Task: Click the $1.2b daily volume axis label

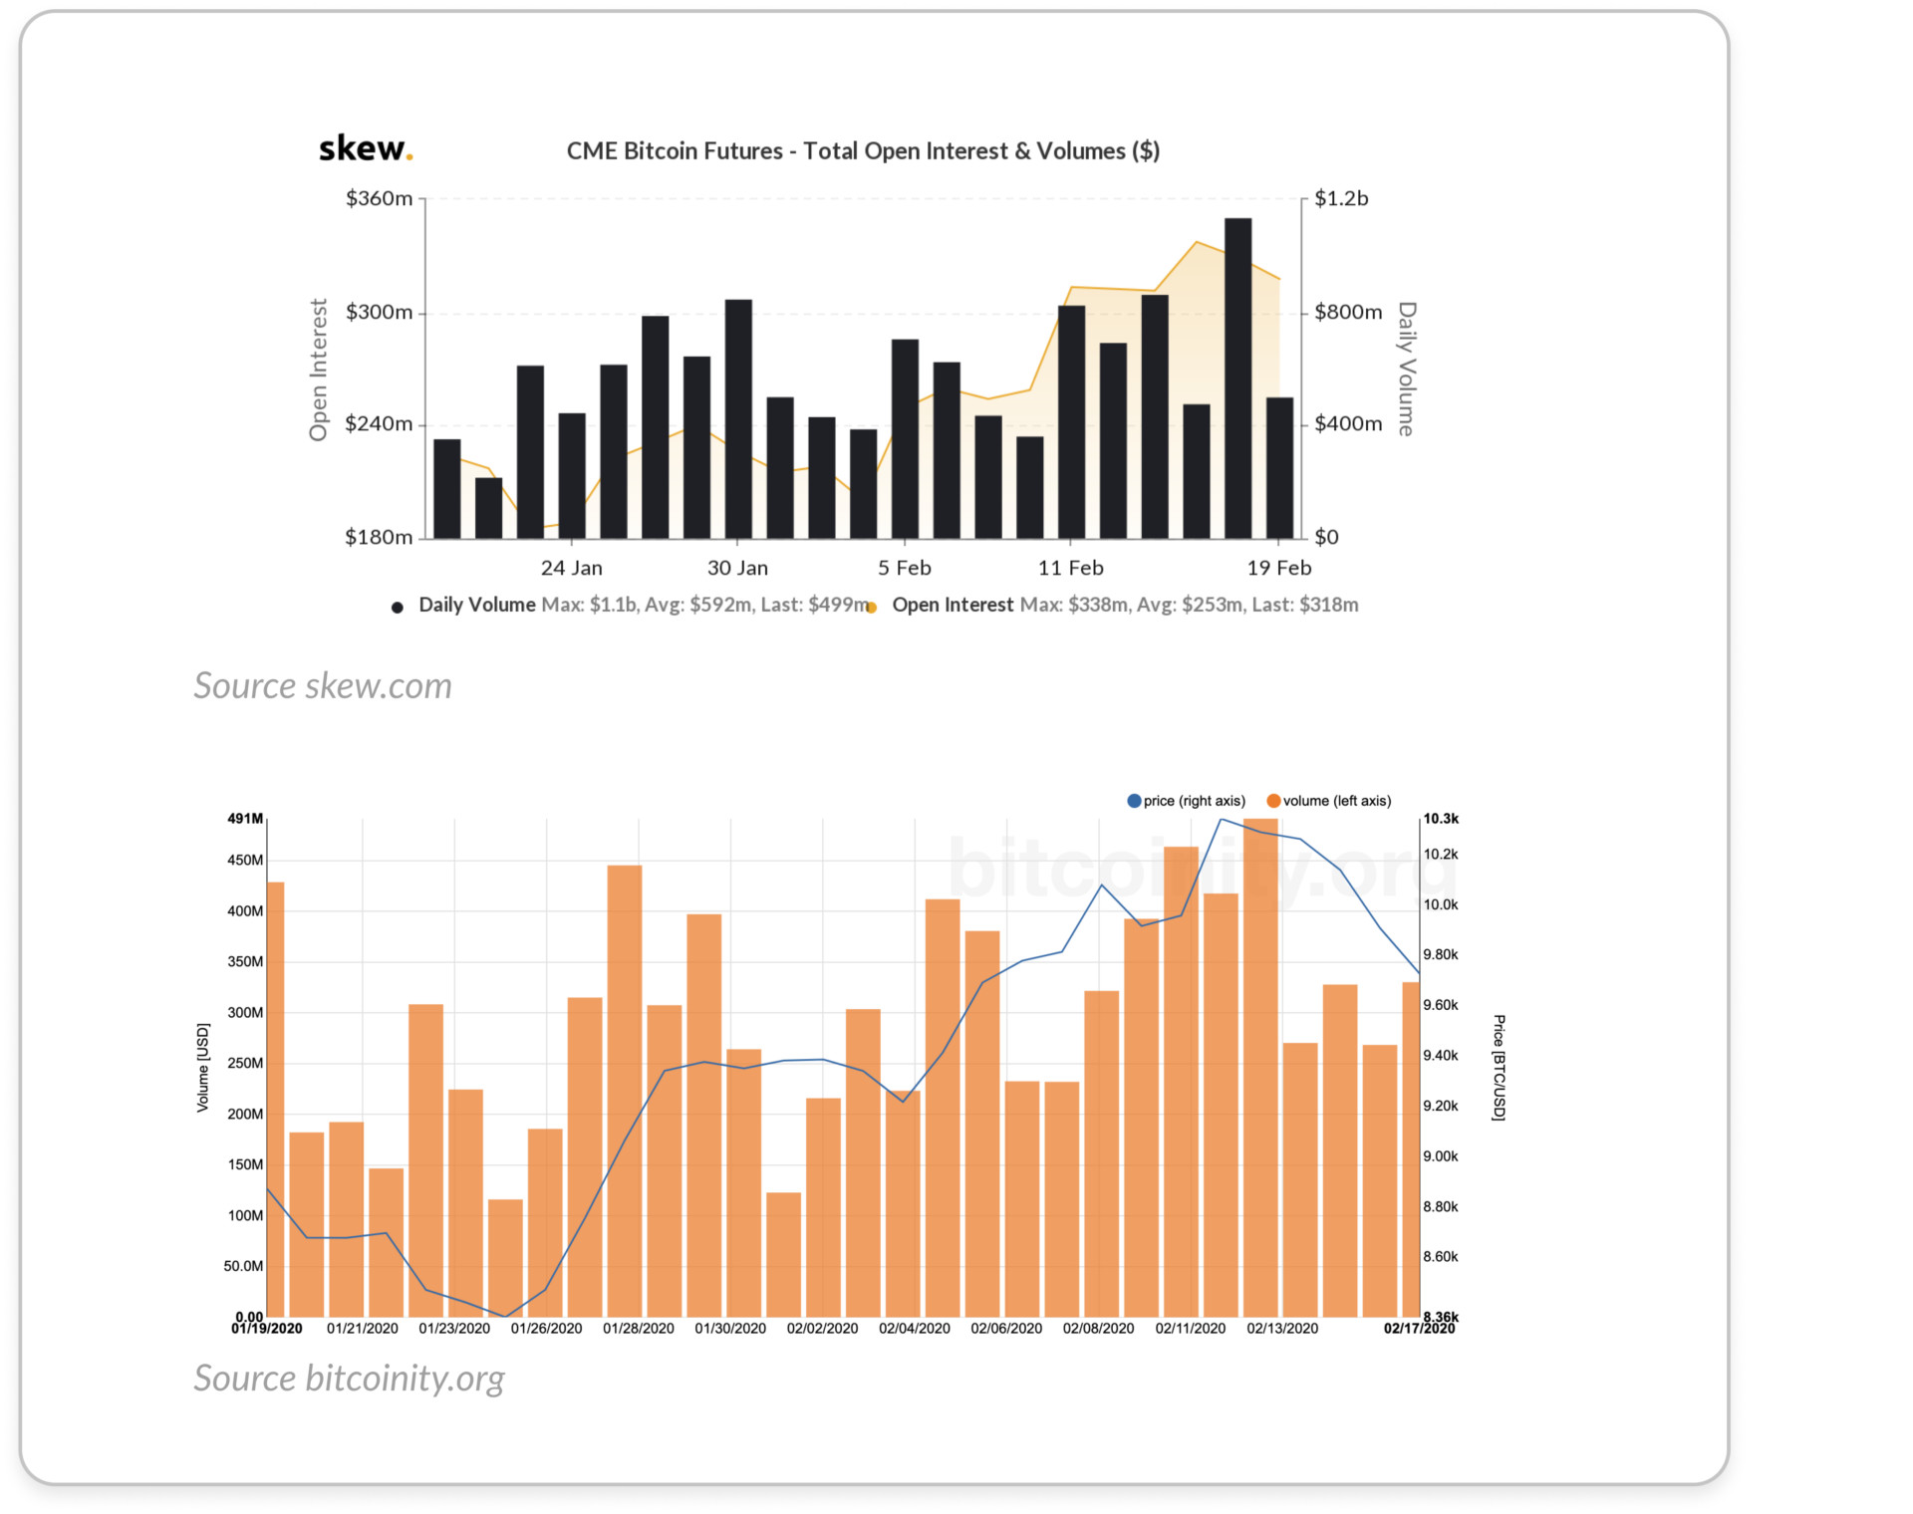Action: coord(1341,198)
